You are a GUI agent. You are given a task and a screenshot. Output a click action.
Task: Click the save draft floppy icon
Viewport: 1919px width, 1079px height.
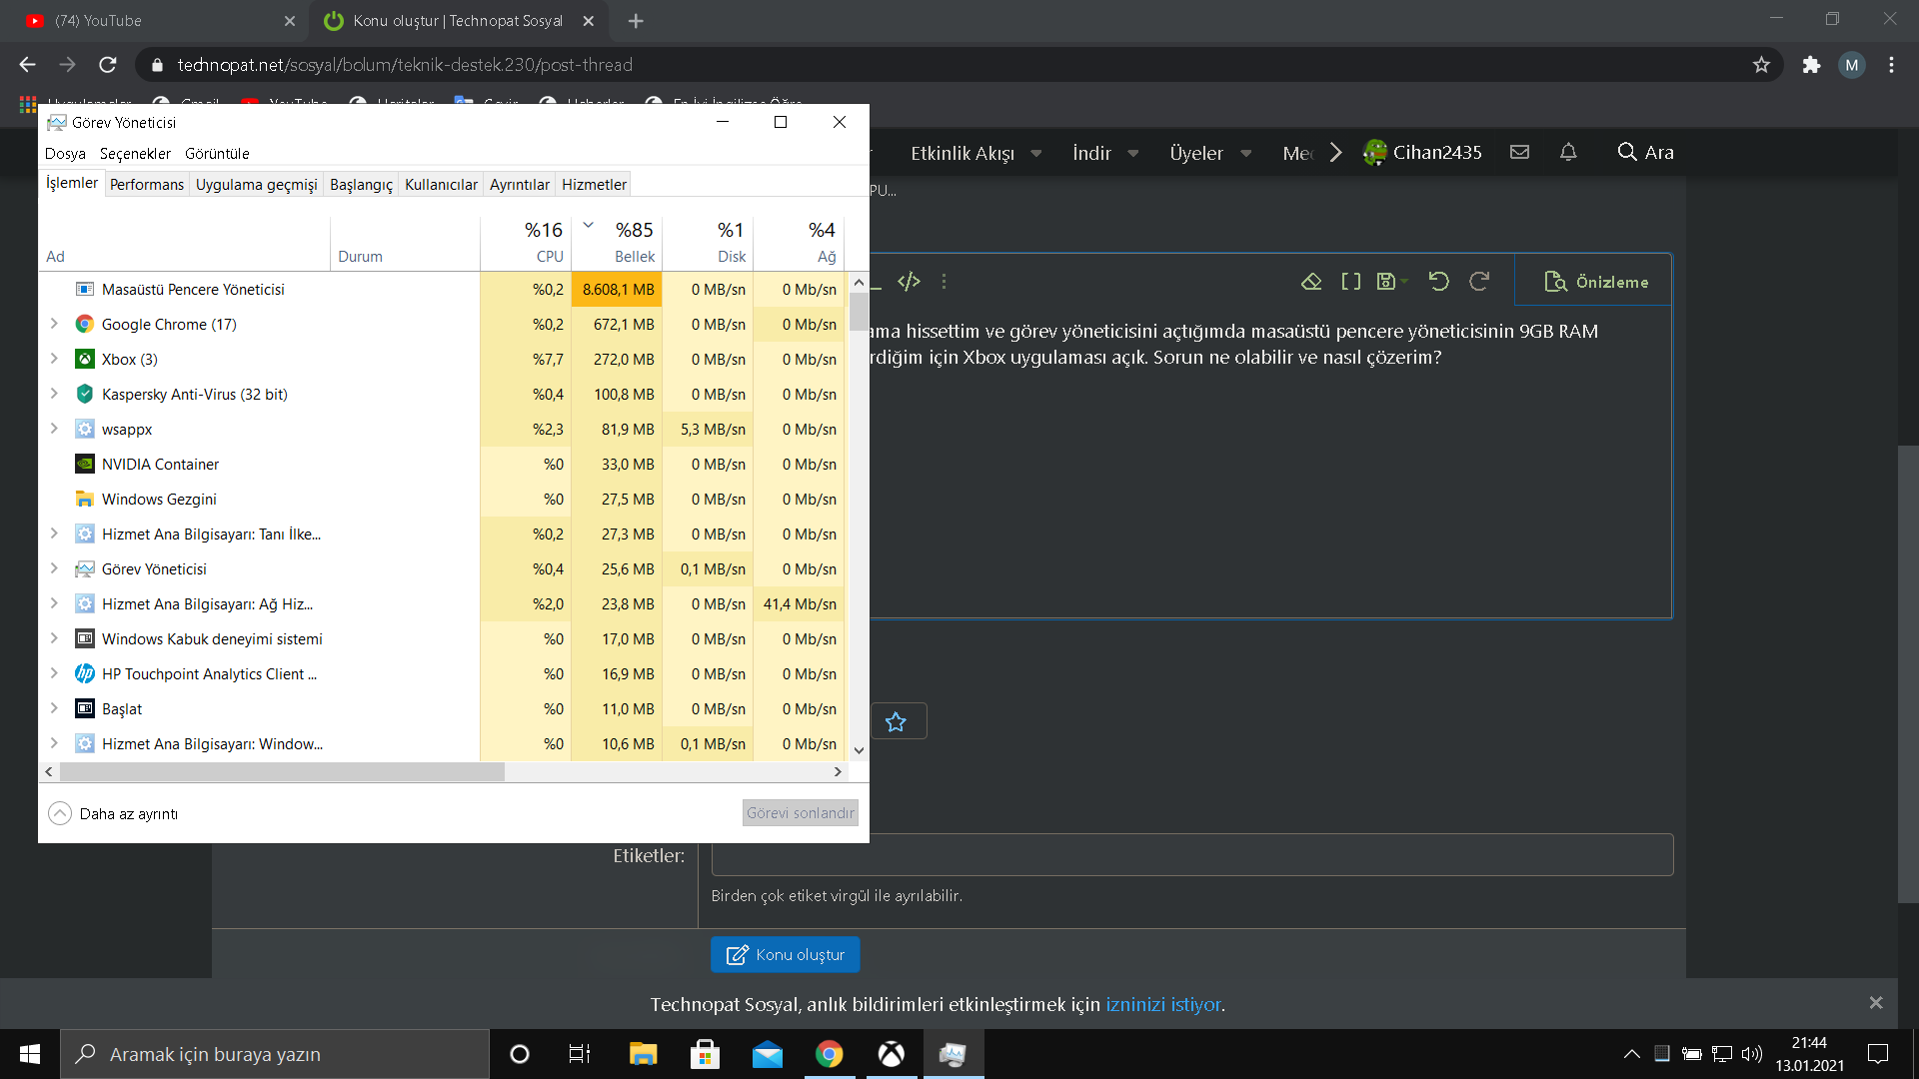click(1385, 282)
